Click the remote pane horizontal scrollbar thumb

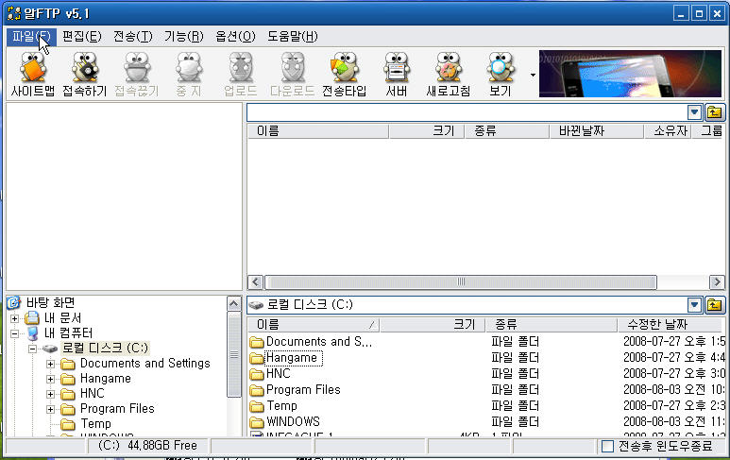(461, 282)
